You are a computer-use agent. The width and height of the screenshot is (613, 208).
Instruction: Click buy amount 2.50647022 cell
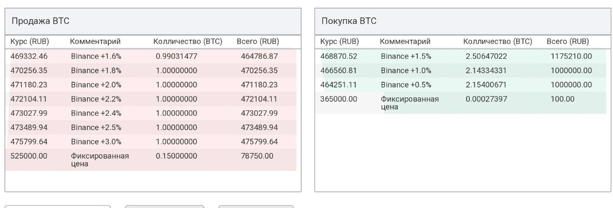coord(486,56)
